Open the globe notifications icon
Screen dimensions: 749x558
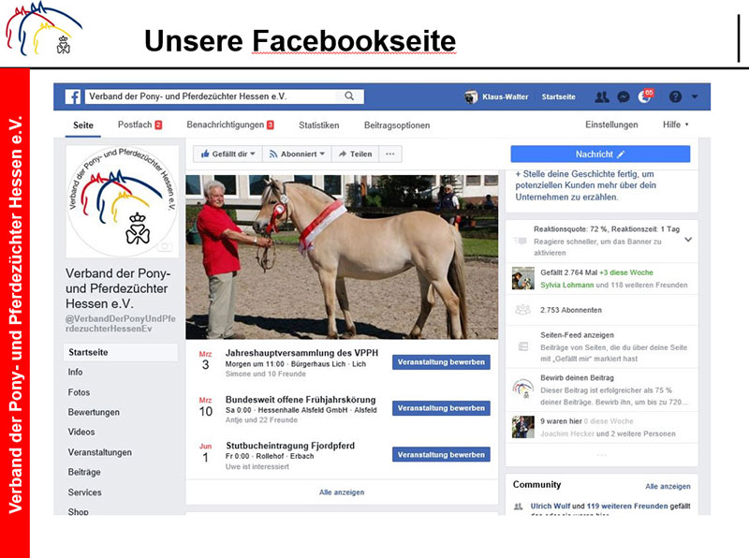[645, 96]
